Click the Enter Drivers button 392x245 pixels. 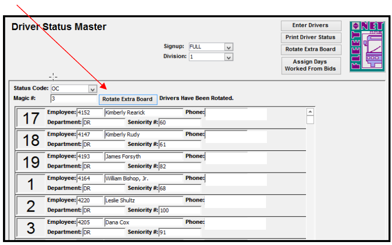(310, 26)
